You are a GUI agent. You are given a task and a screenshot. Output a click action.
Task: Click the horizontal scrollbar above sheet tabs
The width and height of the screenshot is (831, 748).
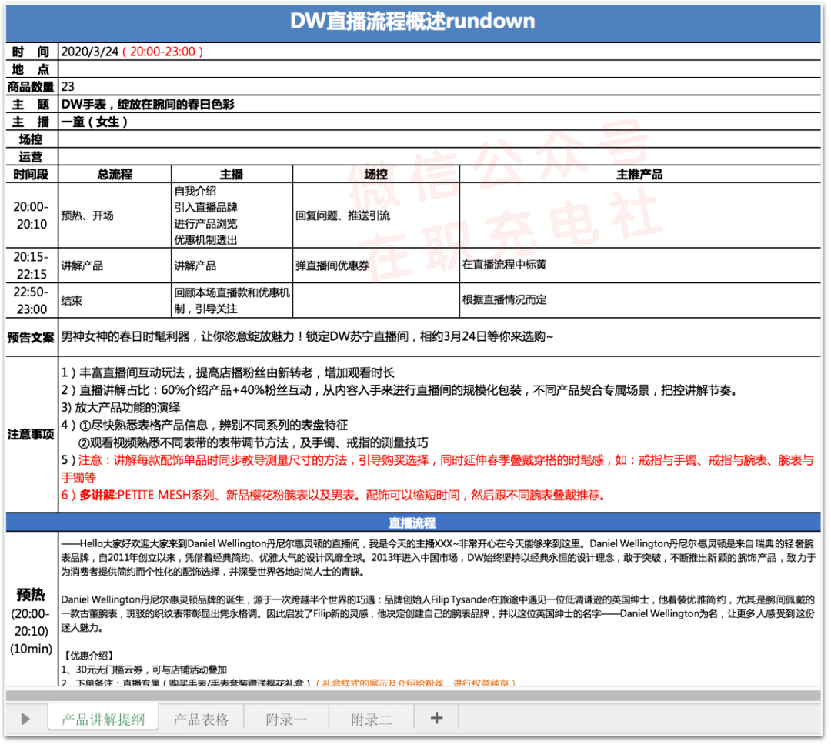[413, 696]
